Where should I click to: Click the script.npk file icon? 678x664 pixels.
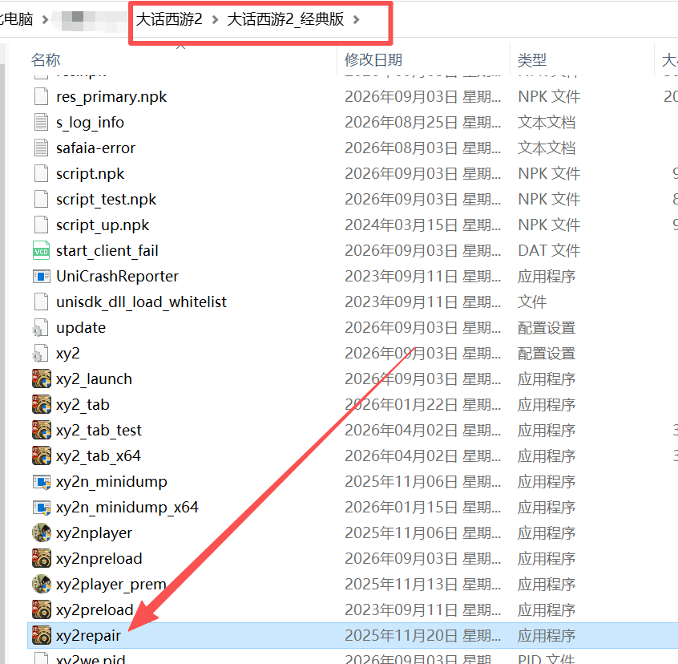(41, 173)
